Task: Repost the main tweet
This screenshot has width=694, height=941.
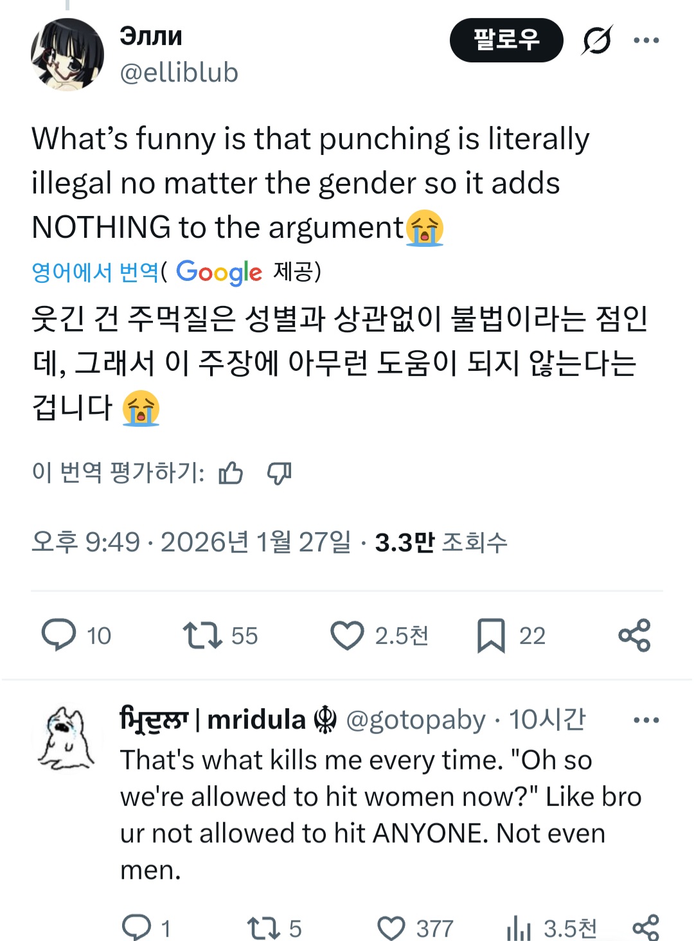Action: pyautogui.click(x=202, y=635)
